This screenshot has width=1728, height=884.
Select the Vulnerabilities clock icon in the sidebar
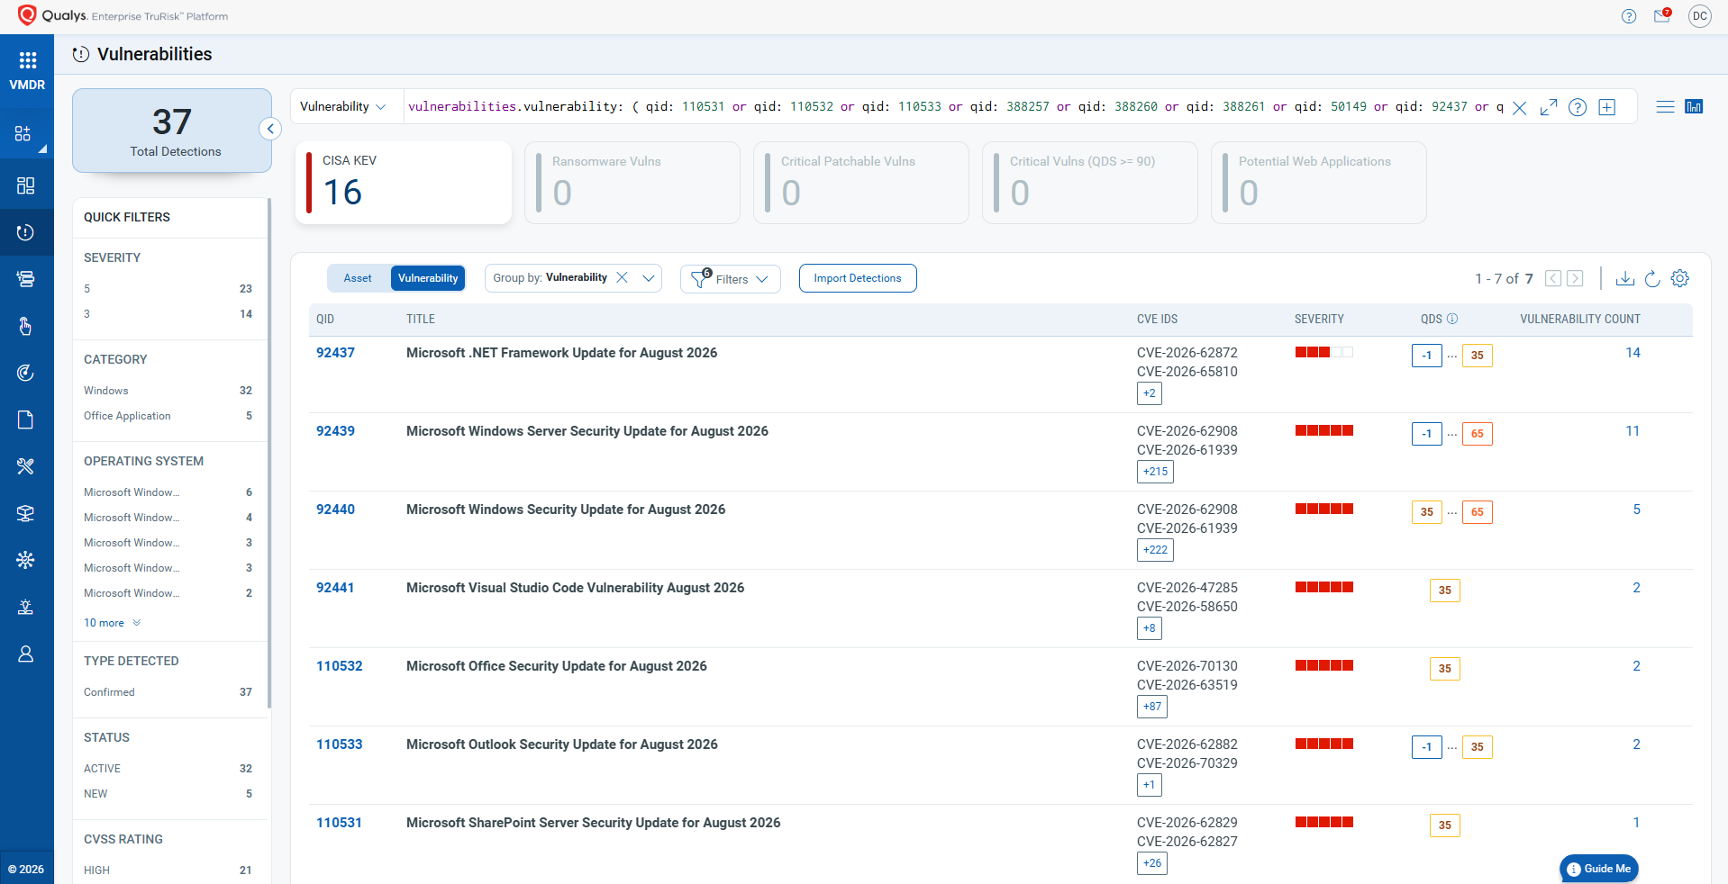point(25,232)
